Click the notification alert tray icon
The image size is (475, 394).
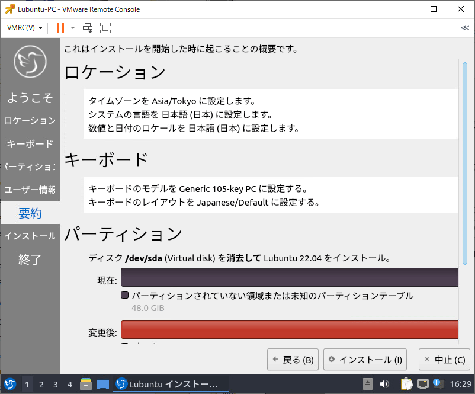(x=438, y=384)
